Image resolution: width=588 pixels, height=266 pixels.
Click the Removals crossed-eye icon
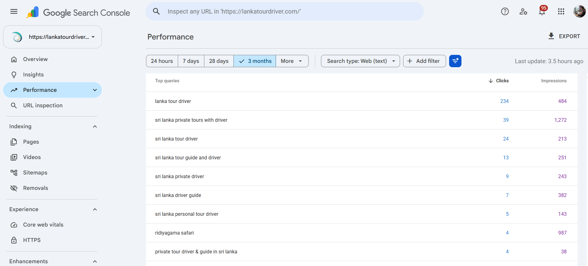pos(14,188)
